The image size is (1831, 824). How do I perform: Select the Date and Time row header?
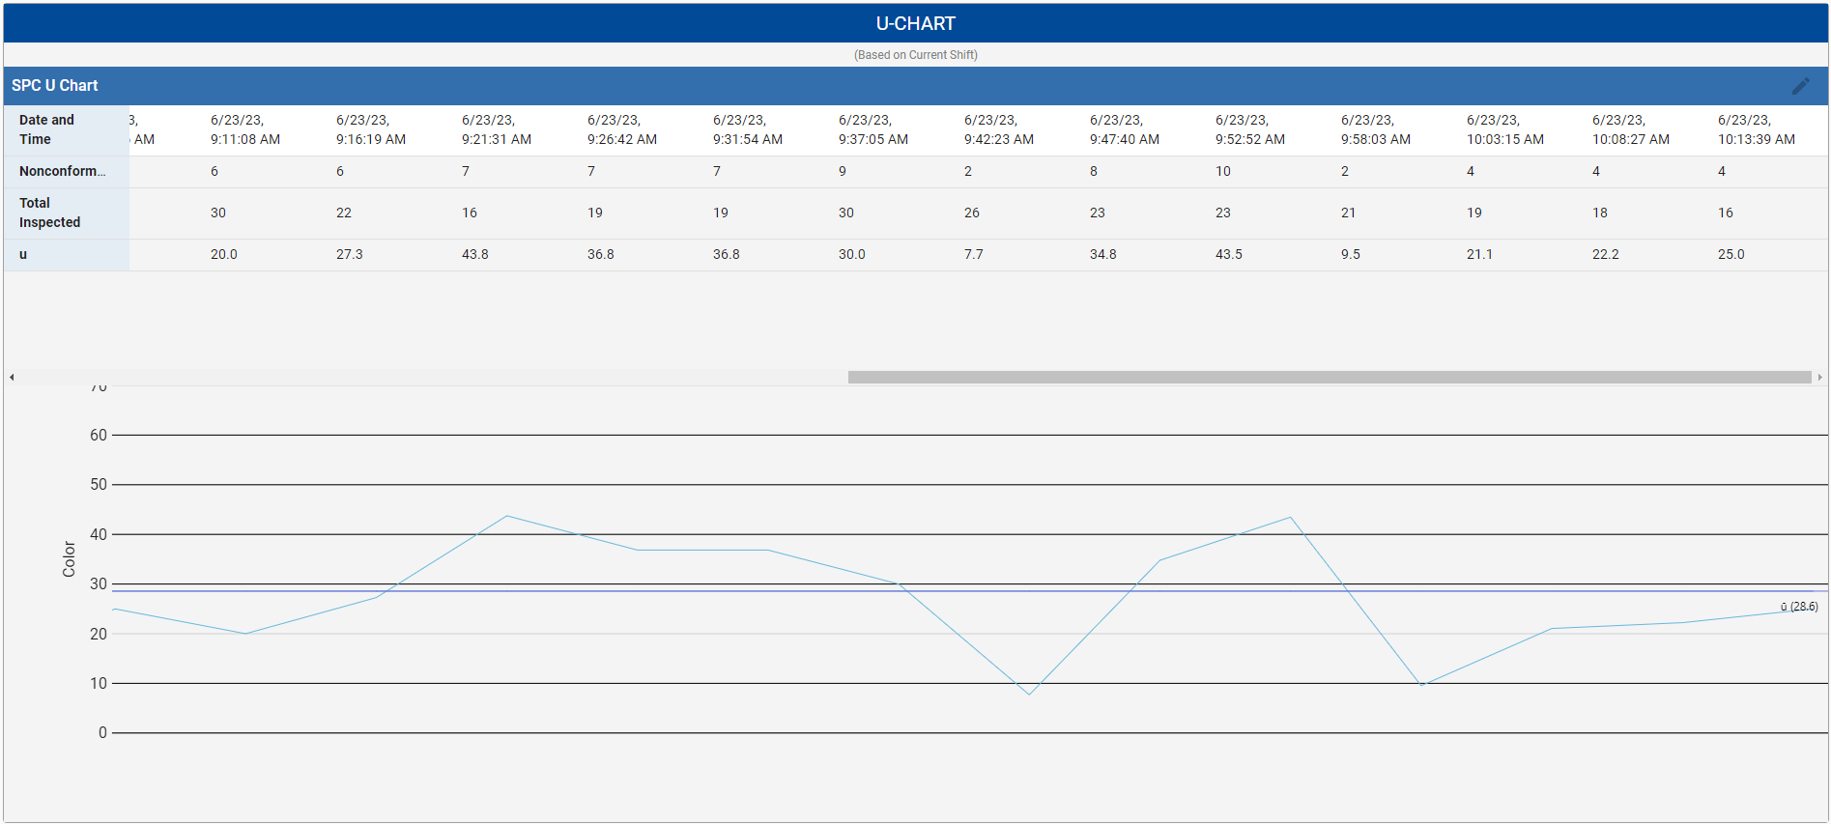(x=46, y=129)
